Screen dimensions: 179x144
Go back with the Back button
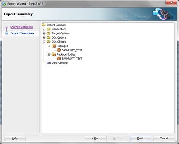(x=96, y=138)
